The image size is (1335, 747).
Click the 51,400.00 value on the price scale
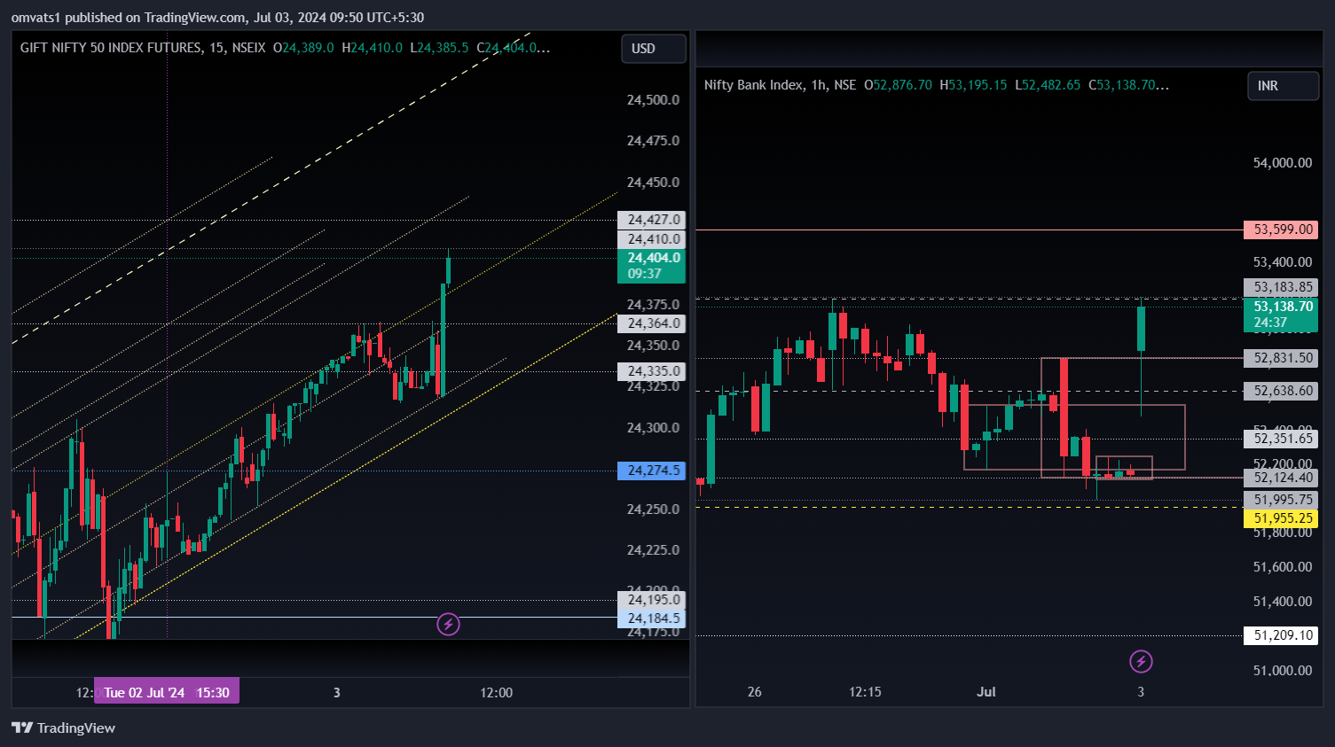pos(1282,602)
